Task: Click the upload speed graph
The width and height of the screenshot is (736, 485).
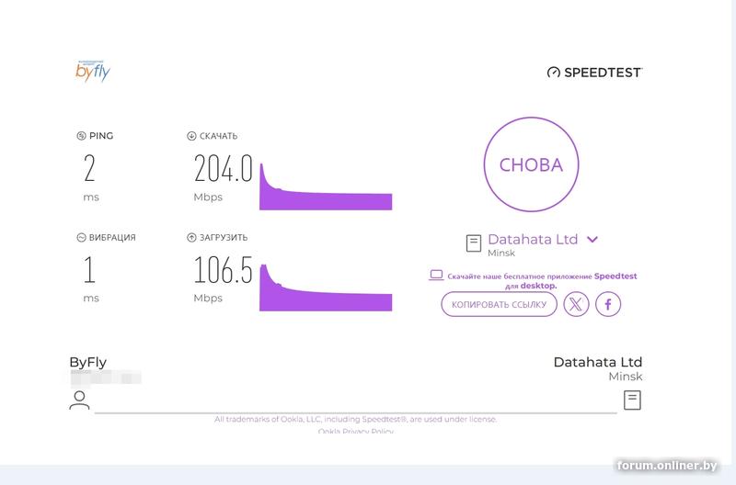Action: pos(326,289)
